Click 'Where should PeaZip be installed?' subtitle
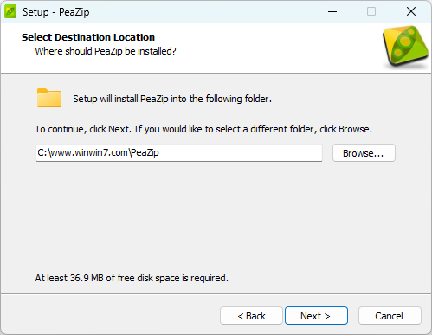The image size is (432, 335). point(106,51)
